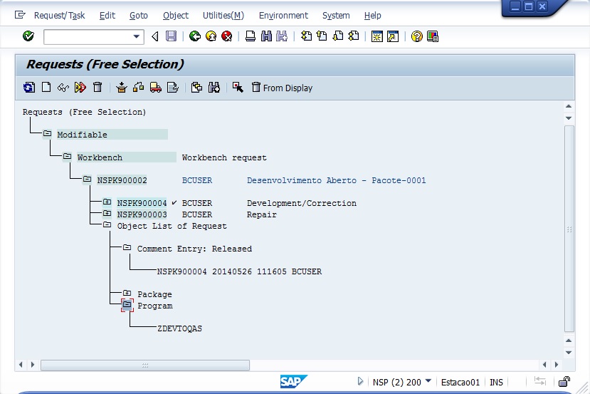Collapse the Modifiable folder node
This screenshot has height=394, width=590.
point(47,134)
